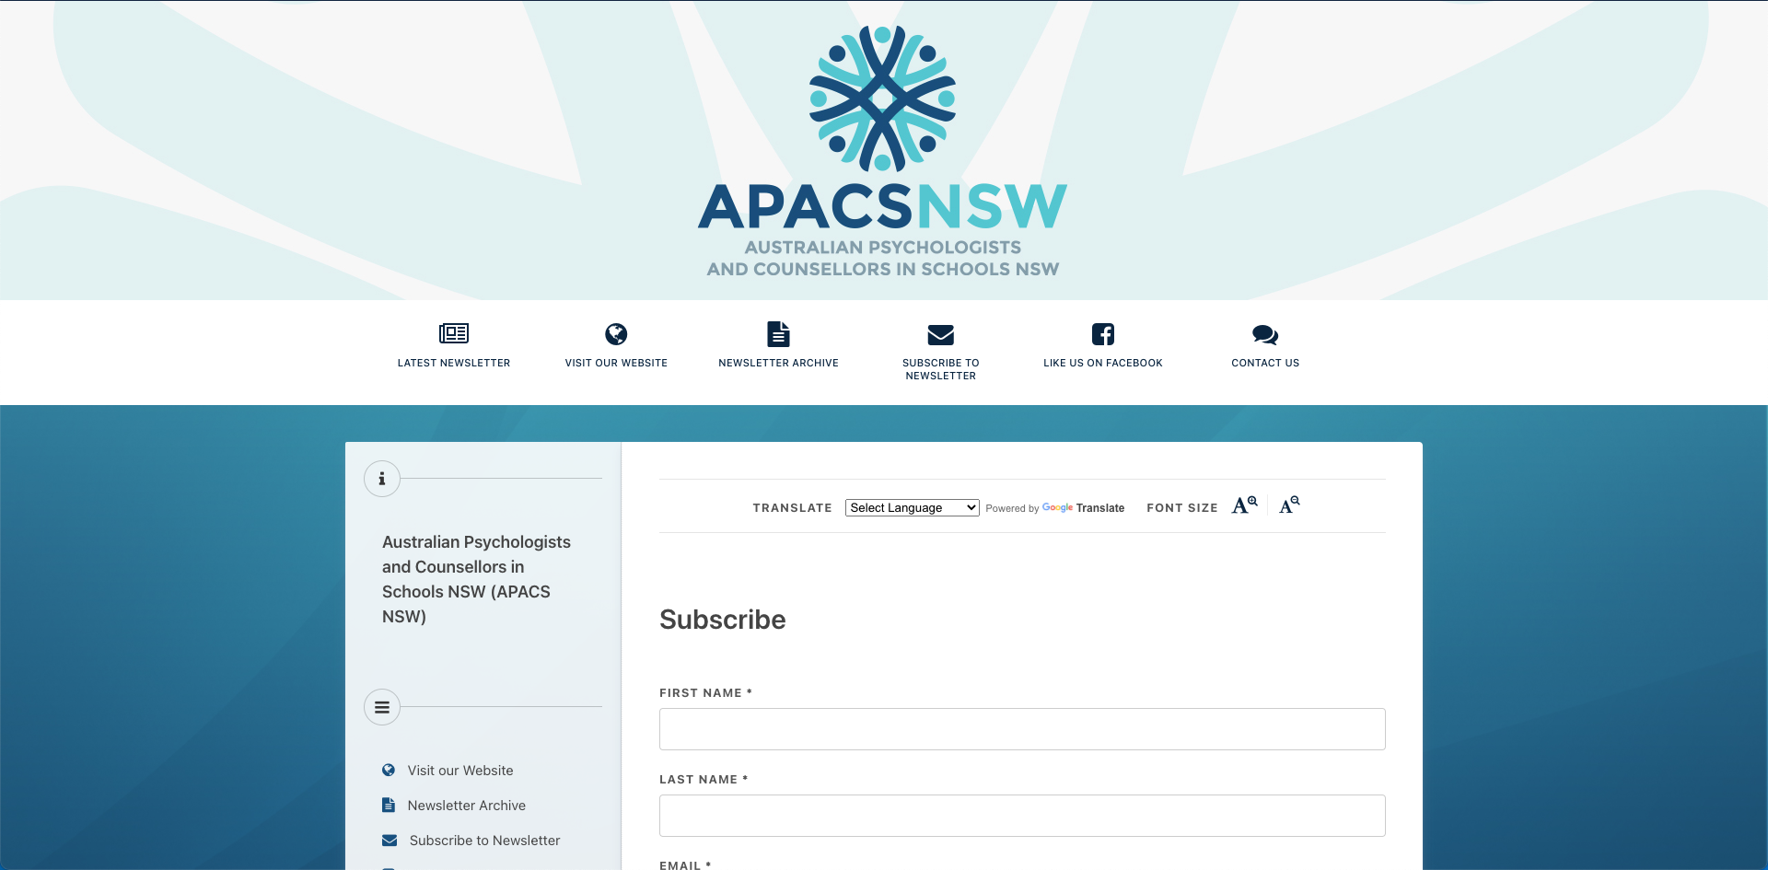The height and width of the screenshot is (870, 1768).
Task: Click envelope icon beside sidebar Subscribe to Newsletter
Action: pos(390,841)
